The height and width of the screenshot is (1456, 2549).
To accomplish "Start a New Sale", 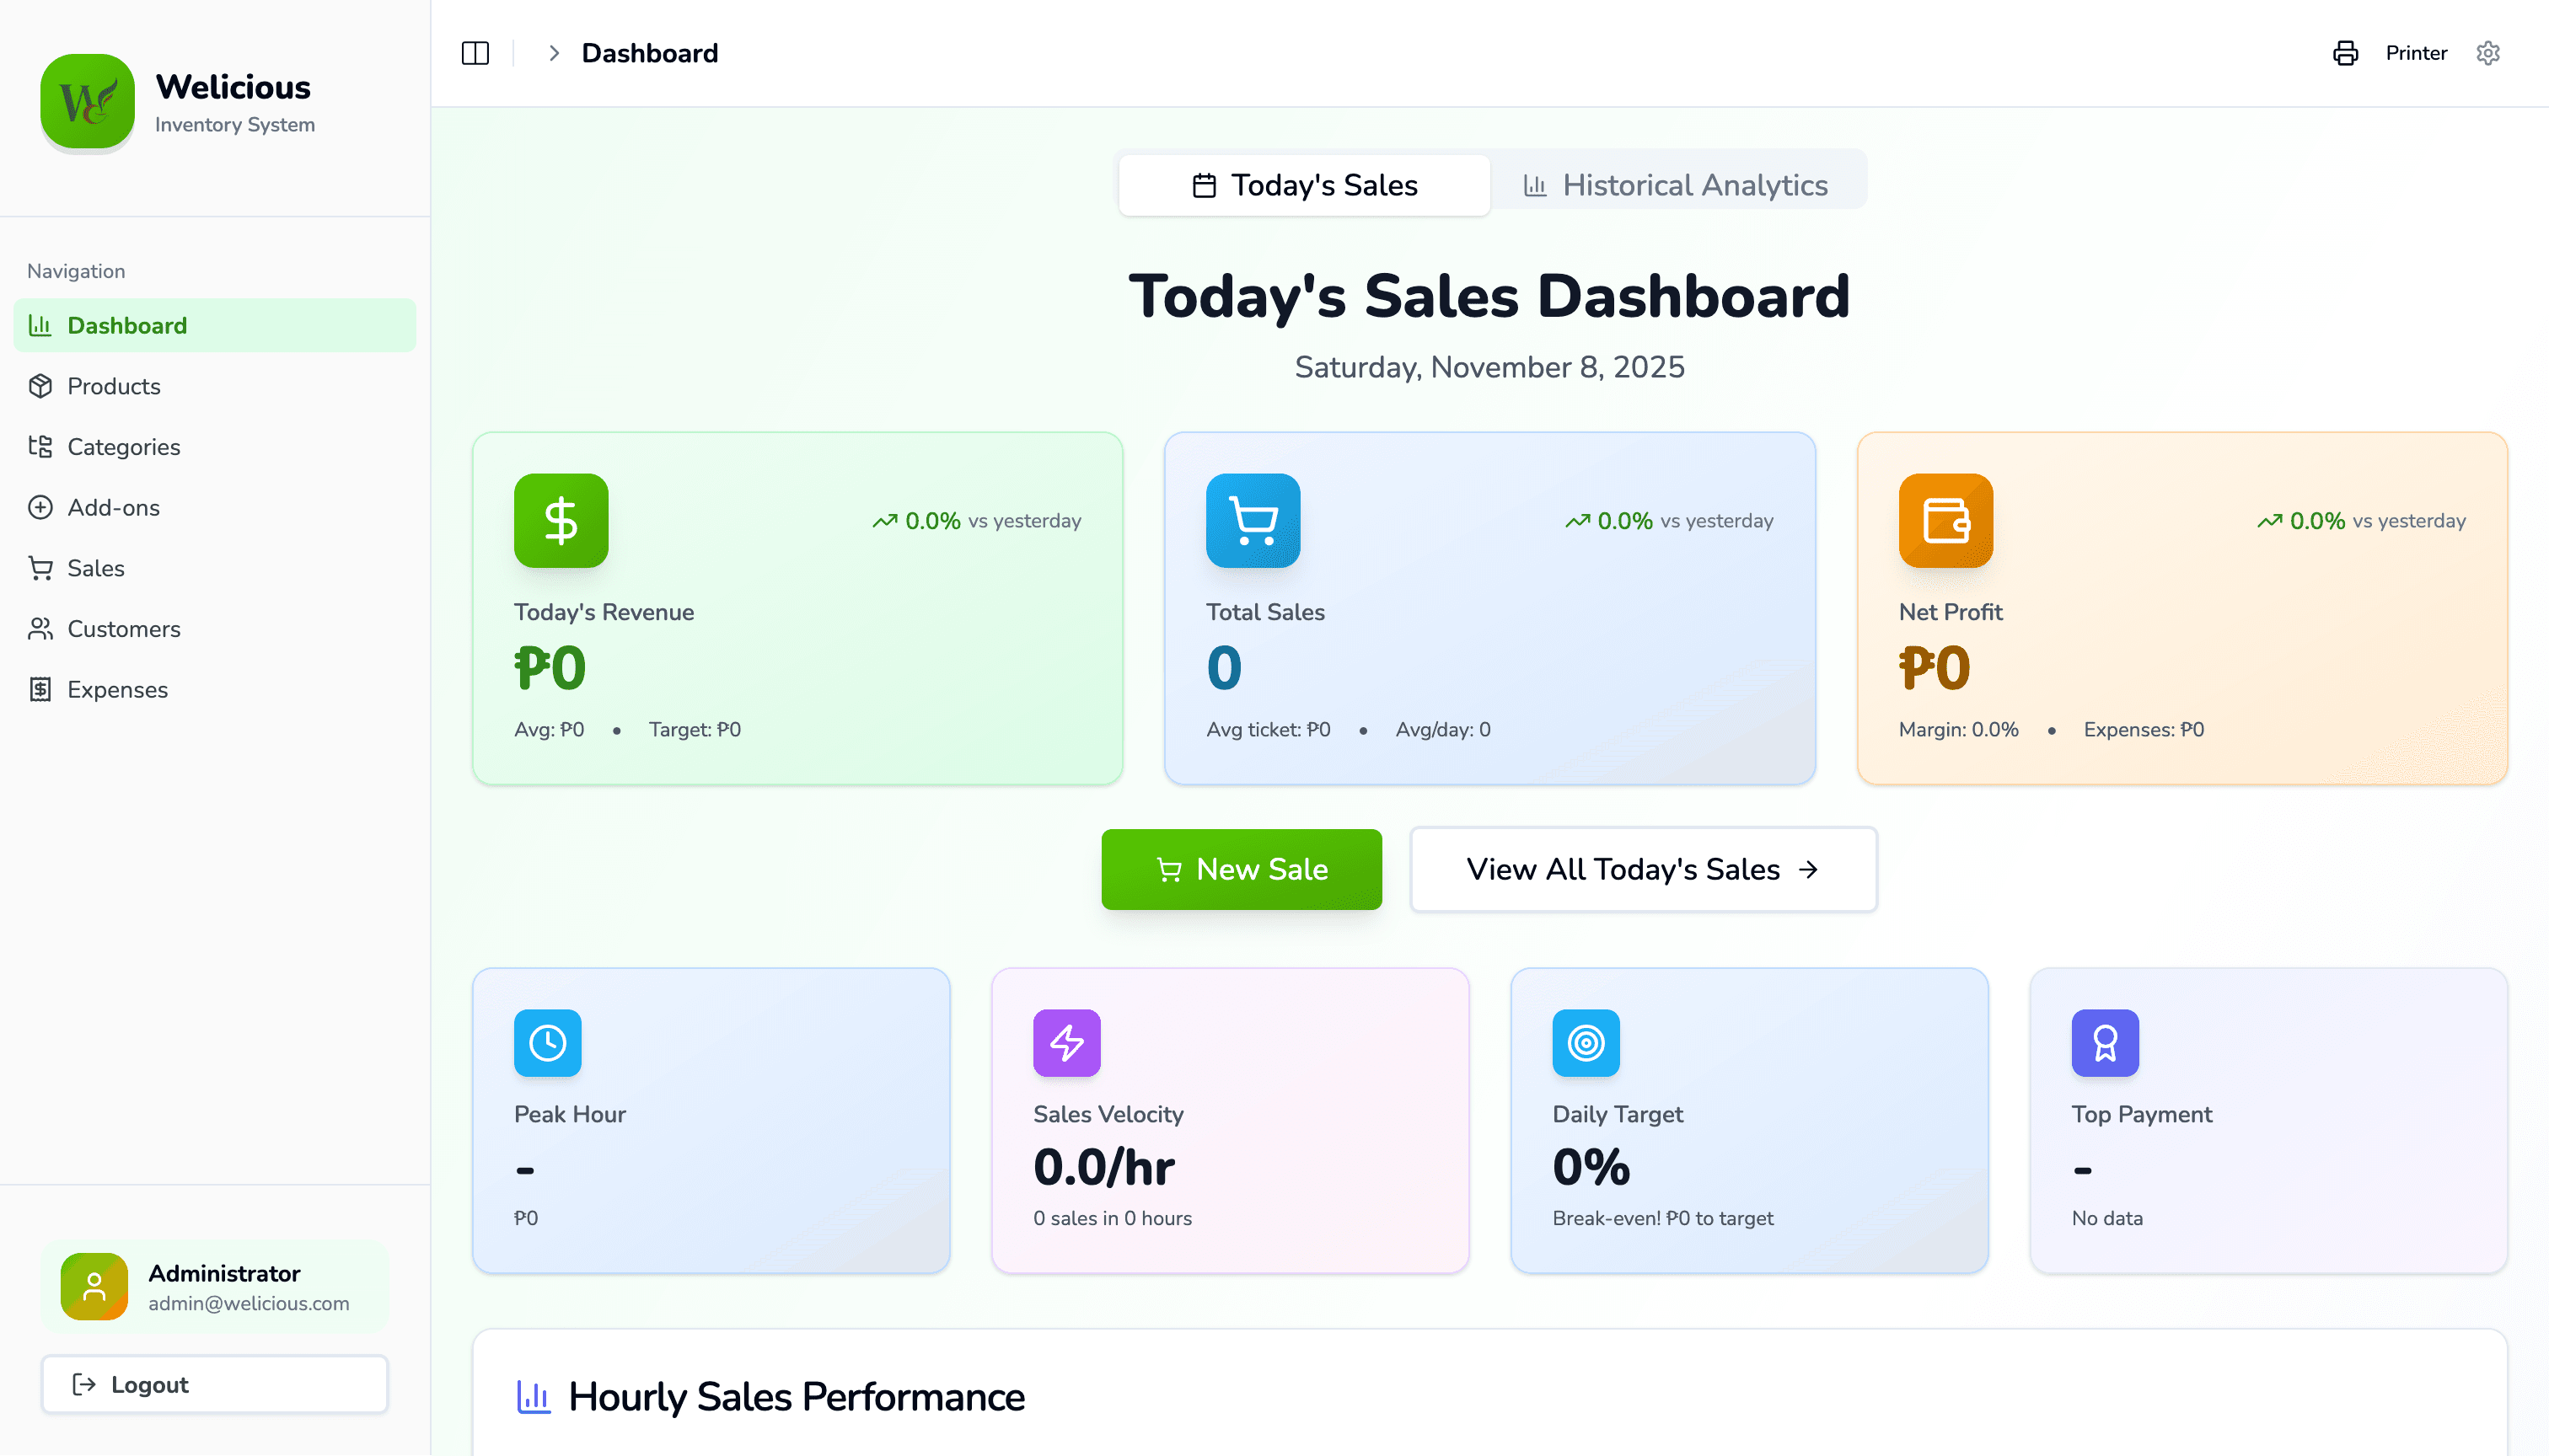I will click(x=1242, y=869).
